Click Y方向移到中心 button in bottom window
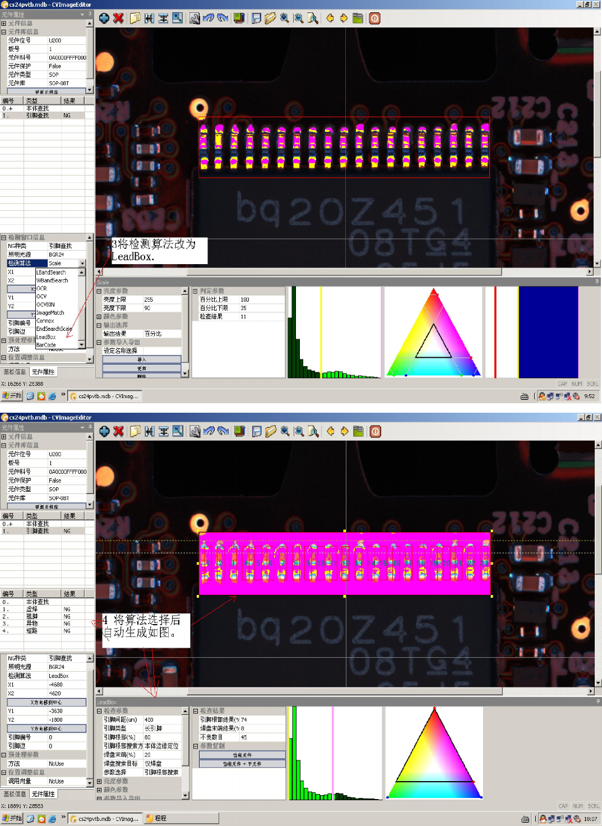Viewport: 602px width, 826px height. pos(47,728)
